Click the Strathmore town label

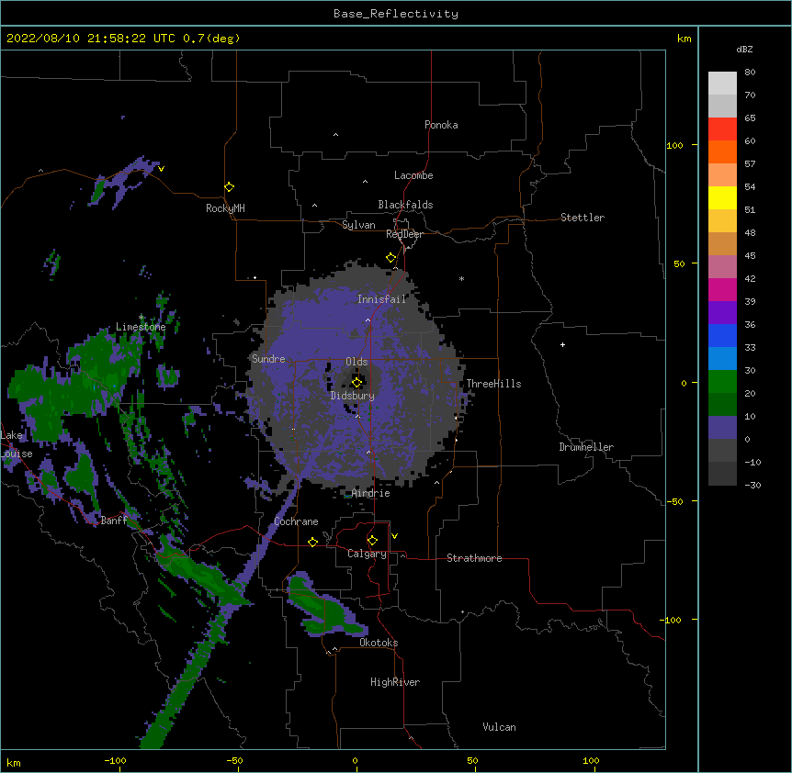tap(474, 558)
